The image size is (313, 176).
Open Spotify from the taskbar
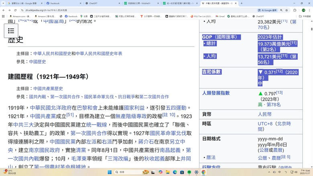point(189,172)
